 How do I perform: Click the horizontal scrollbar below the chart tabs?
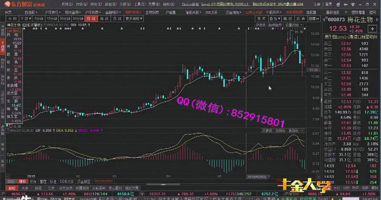click(x=163, y=184)
